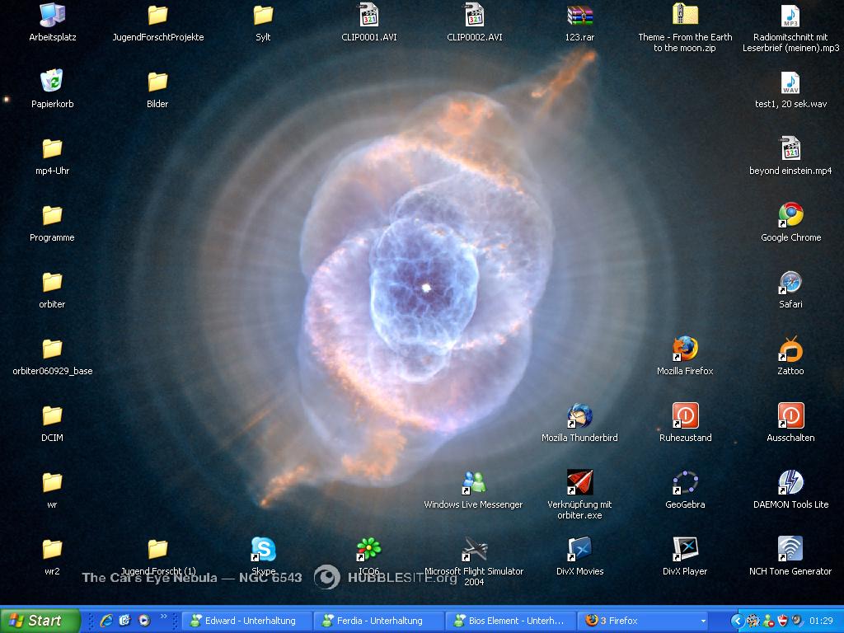
Task: Expand the Quick Launch overflow chevron
Action: click(163, 617)
